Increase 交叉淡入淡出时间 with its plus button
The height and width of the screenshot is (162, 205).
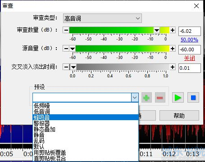pos(173,67)
